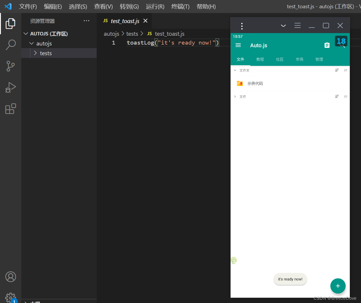
Task: Open Source Control view in activity bar
Action: [11, 66]
